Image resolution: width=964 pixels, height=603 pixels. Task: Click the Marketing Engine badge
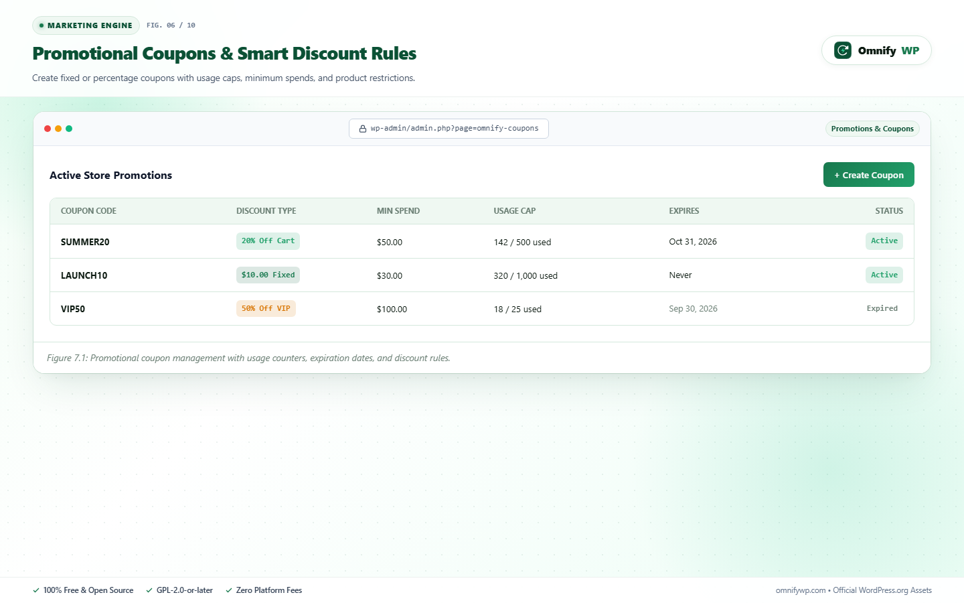point(86,25)
